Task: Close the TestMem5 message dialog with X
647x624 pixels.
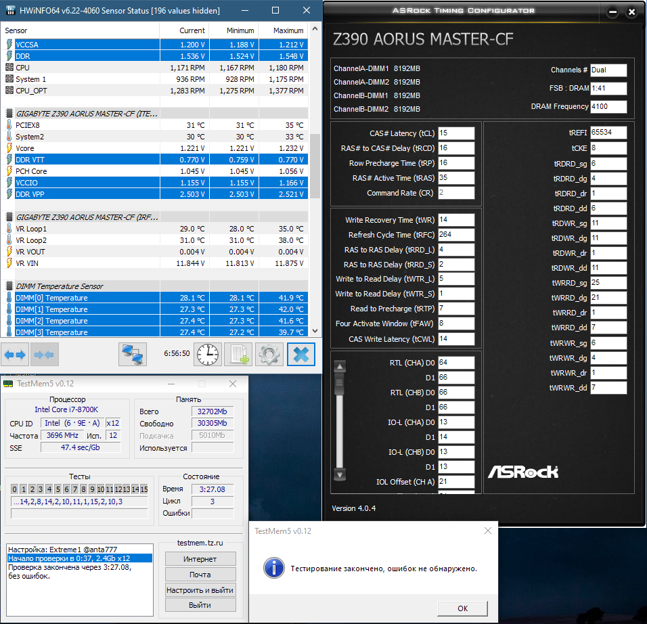Action: [488, 531]
